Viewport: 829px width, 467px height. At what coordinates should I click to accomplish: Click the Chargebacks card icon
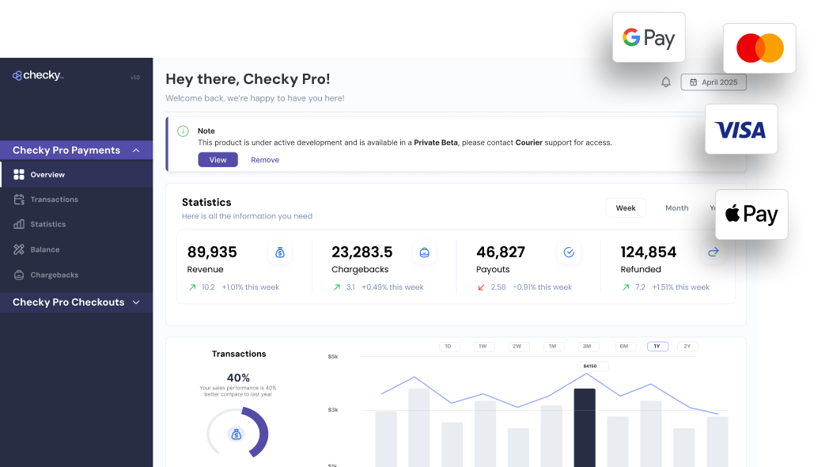[424, 252]
